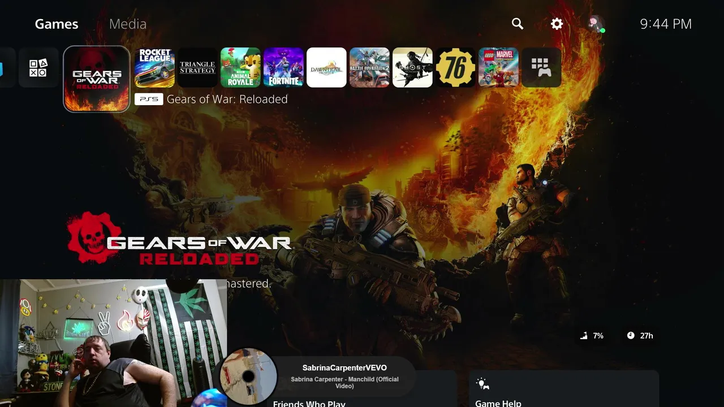The height and width of the screenshot is (407, 724).
Task: Open the Game Help card
Action: pos(564,389)
